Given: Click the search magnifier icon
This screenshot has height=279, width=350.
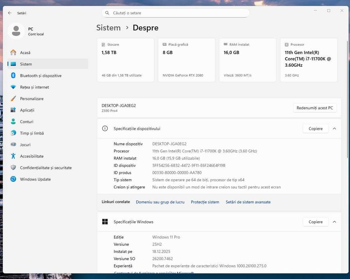Looking at the screenshot, I should point(107,13).
